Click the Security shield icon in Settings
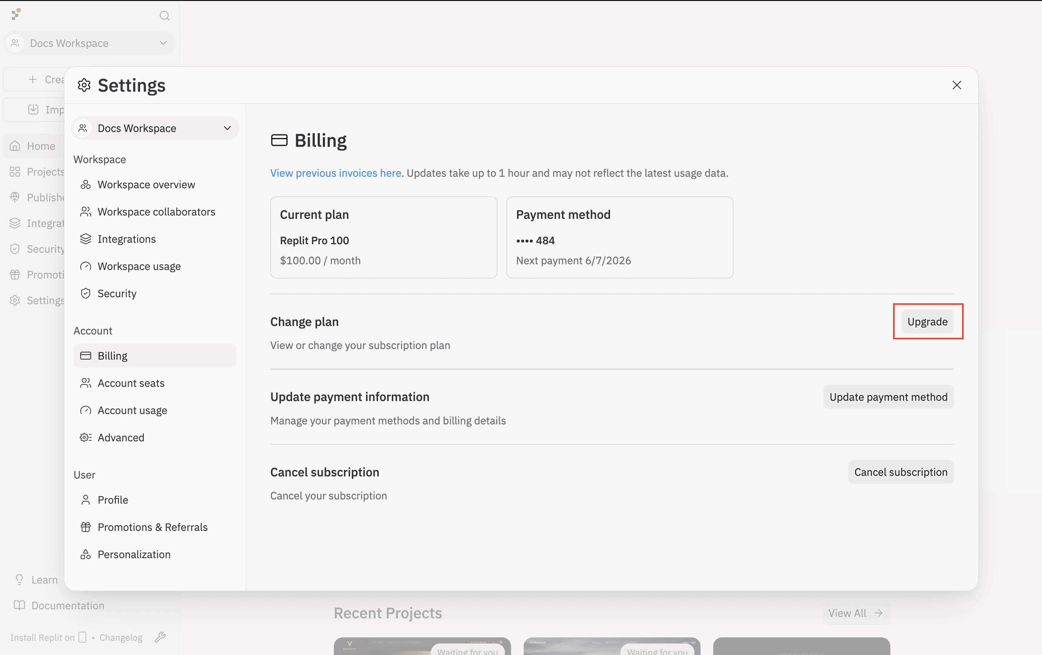This screenshot has height=655, width=1042. coord(86,294)
